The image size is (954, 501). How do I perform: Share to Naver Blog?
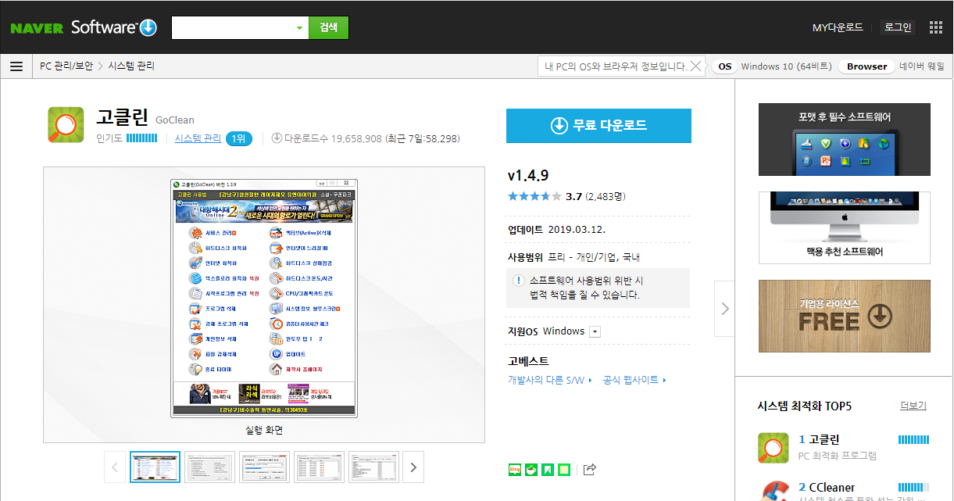[x=515, y=470]
